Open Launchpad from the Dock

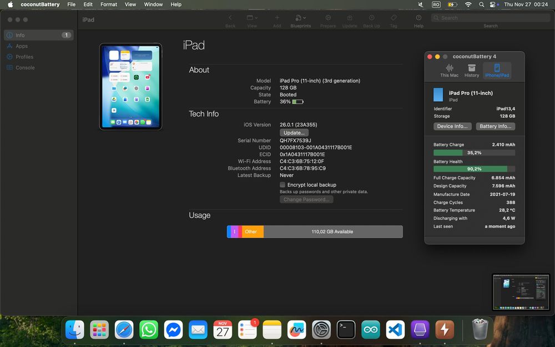click(x=99, y=330)
